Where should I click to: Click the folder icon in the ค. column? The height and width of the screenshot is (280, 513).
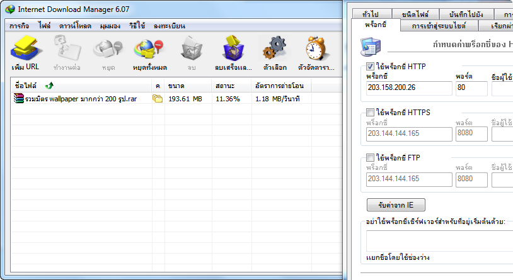pyautogui.click(x=158, y=98)
